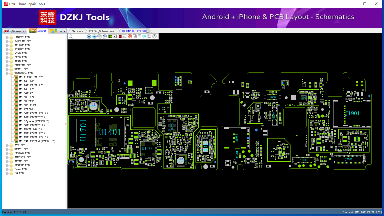This screenshot has width=384, height=216.
Task: Expand the XIAOMI PCB folder
Action: (x=7, y=49)
